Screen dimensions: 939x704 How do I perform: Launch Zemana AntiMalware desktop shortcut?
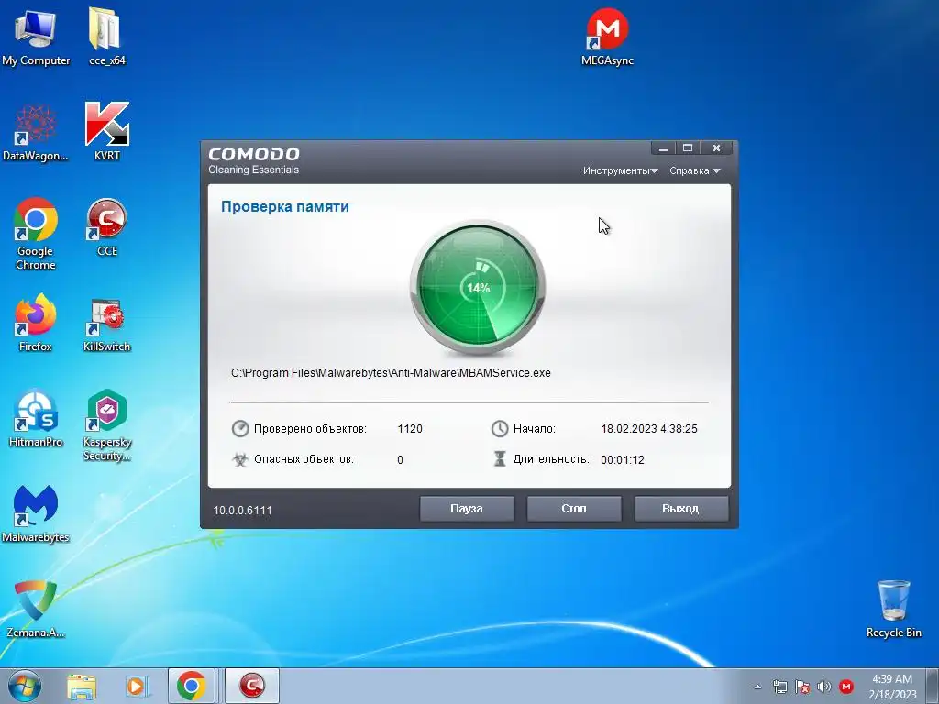[x=36, y=609]
